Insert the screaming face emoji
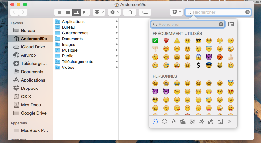This screenshot has width=261, height=143. [x=198, y=57]
